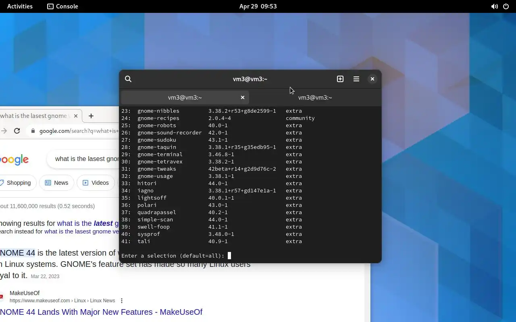Open the clock and calendar panel

tap(258, 6)
